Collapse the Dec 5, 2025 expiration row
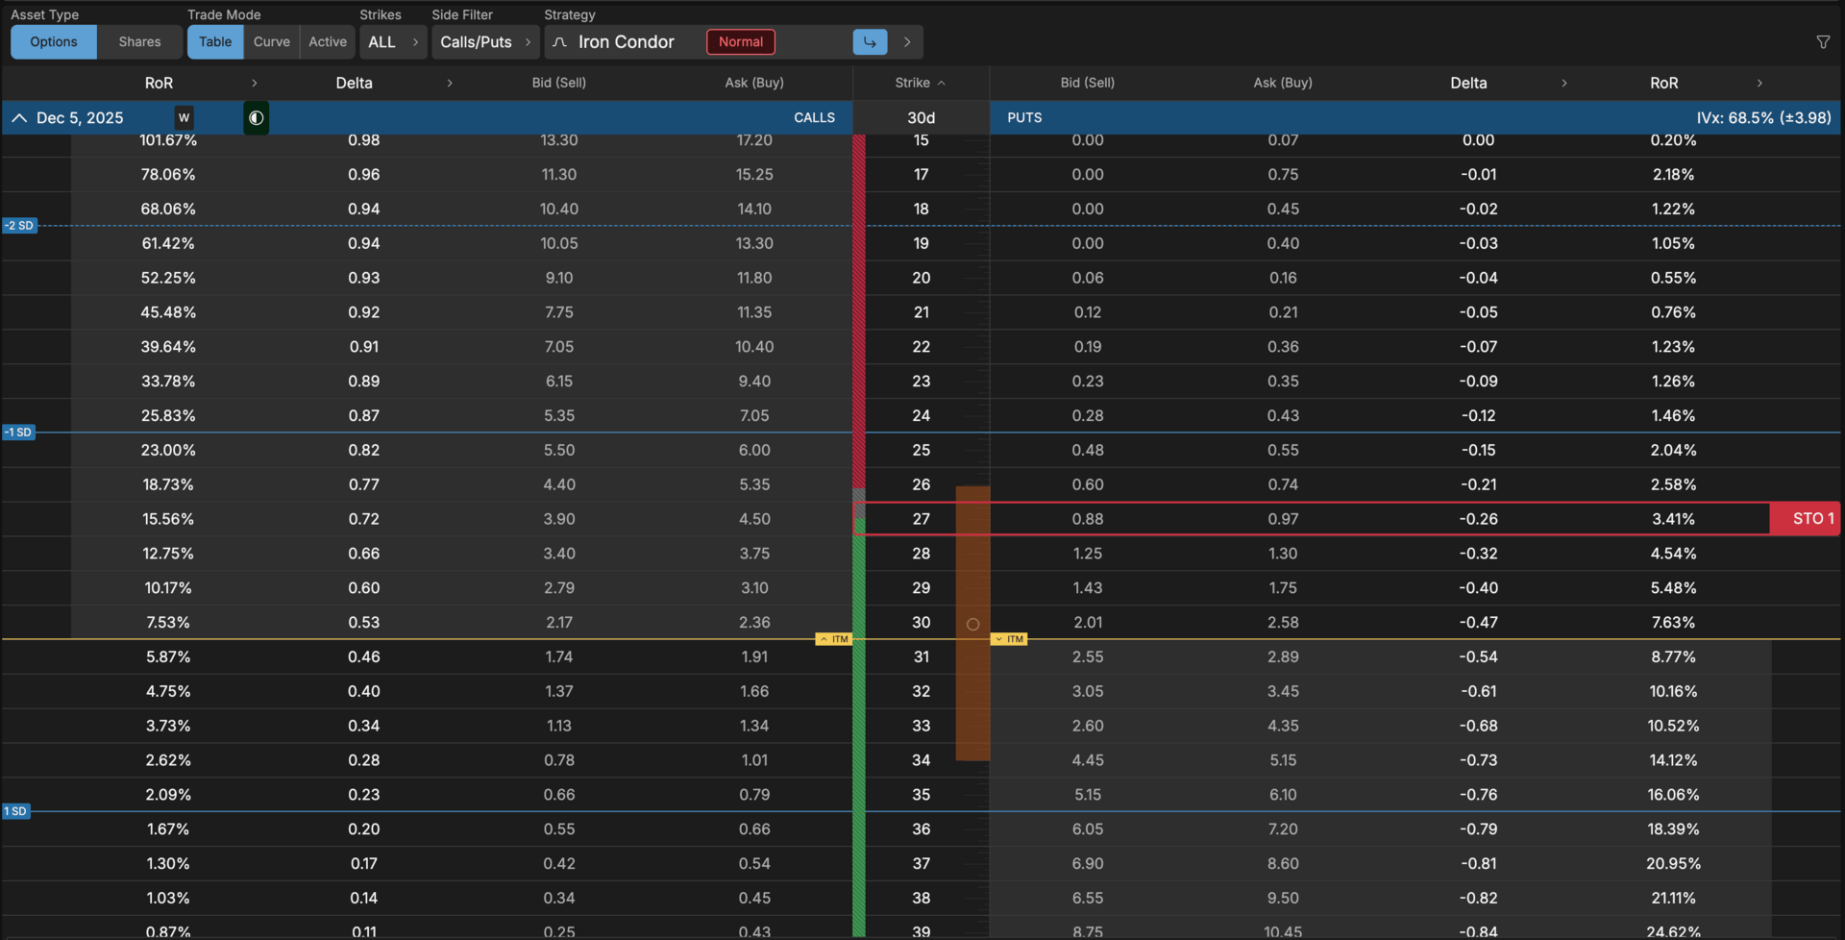1845x940 pixels. (x=19, y=118)
